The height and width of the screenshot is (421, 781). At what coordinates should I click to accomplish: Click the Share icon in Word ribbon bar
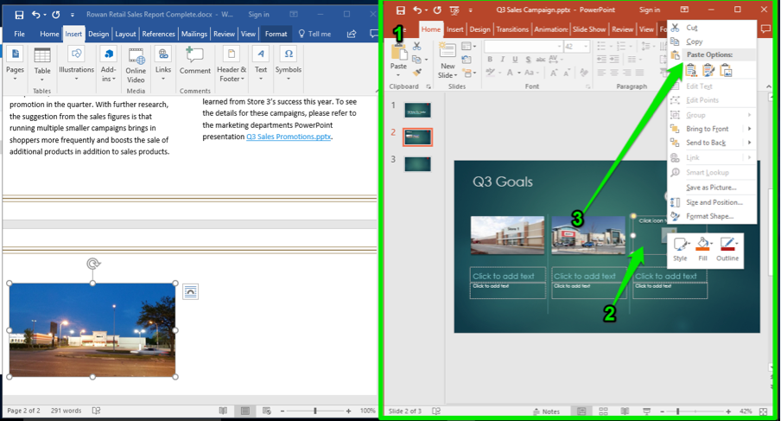pos(352,34)
